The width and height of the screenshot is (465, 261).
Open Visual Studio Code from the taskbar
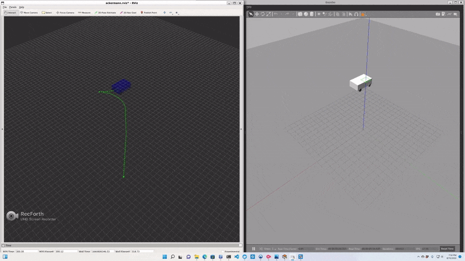tap(237, 256)
